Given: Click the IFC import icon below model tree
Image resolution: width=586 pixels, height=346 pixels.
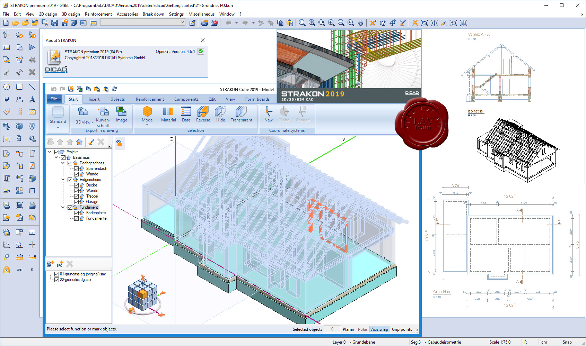Looking at the screenshot, I should (x=60, y=264).
